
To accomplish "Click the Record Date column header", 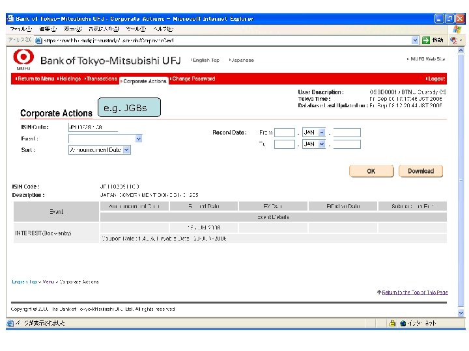I will click(x=204, y=206).
